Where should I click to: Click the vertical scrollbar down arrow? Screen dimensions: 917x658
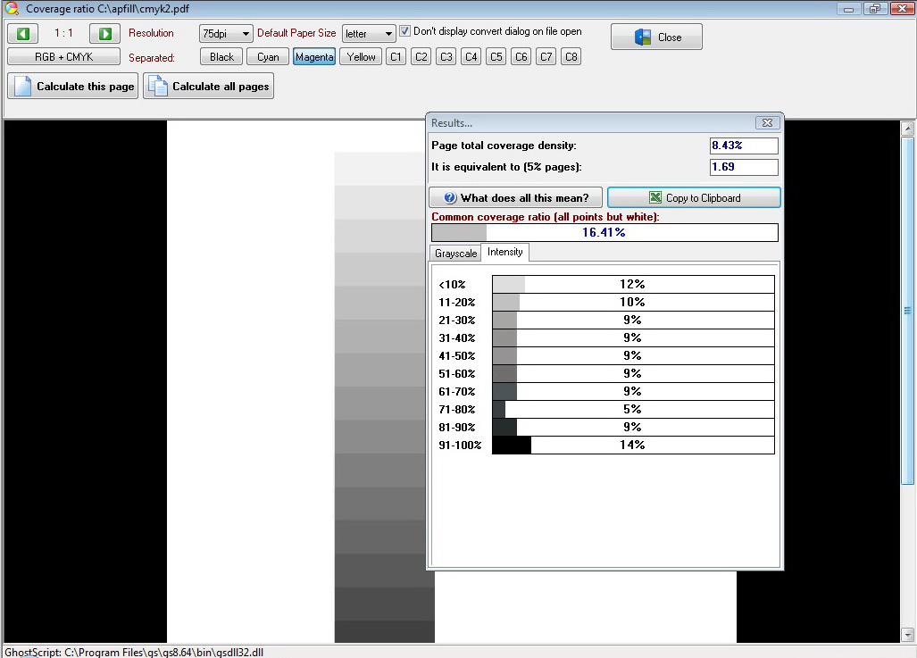908,635
